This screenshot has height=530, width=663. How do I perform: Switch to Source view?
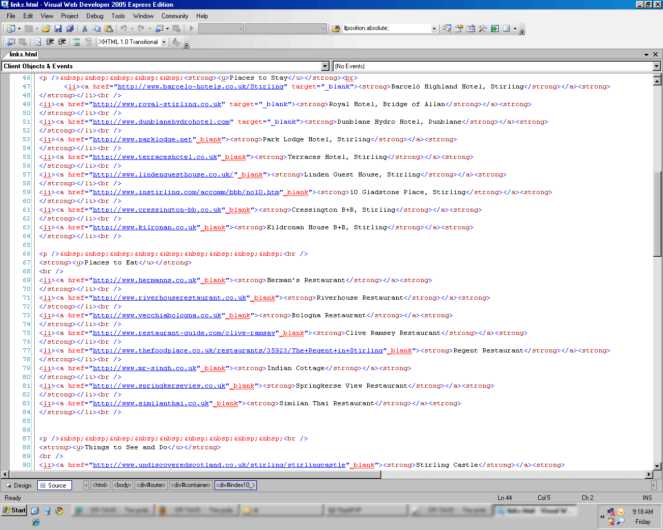coord(54,485)
